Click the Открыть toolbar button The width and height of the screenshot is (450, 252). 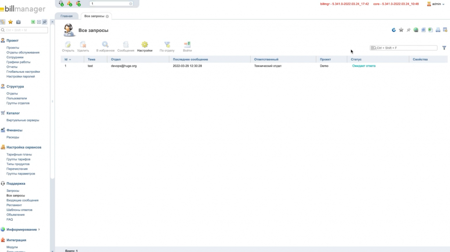click(x=68, y=47)
